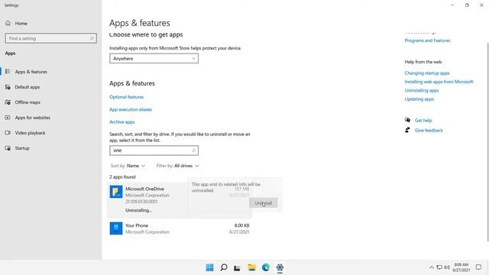The width and height of the screenshot is (489, 275).
Task: Open Changing startup apps help link
Action: tap(427, 73)
